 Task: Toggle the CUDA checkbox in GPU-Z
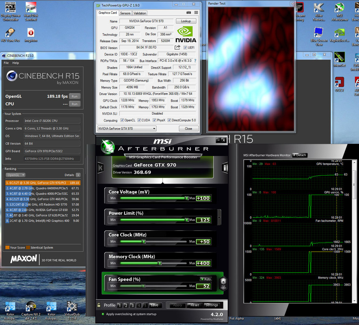click(x=139, y=120)
